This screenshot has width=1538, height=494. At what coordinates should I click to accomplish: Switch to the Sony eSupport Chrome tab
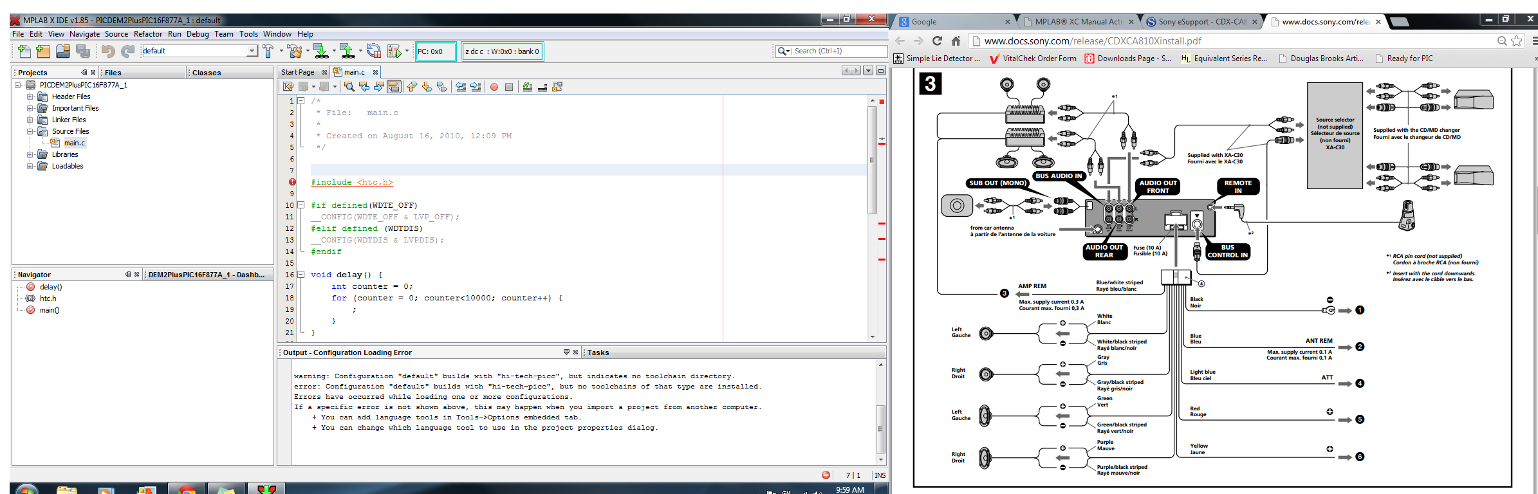tap(1201, 21)
